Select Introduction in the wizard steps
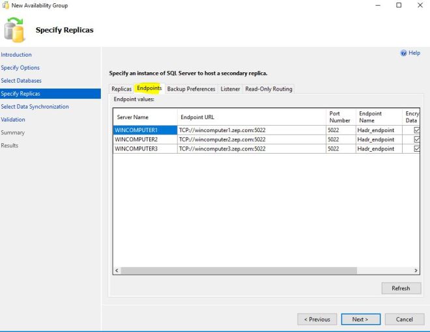Image resolution: width=430 pixels, height=332 pixels. coord(16,55)
